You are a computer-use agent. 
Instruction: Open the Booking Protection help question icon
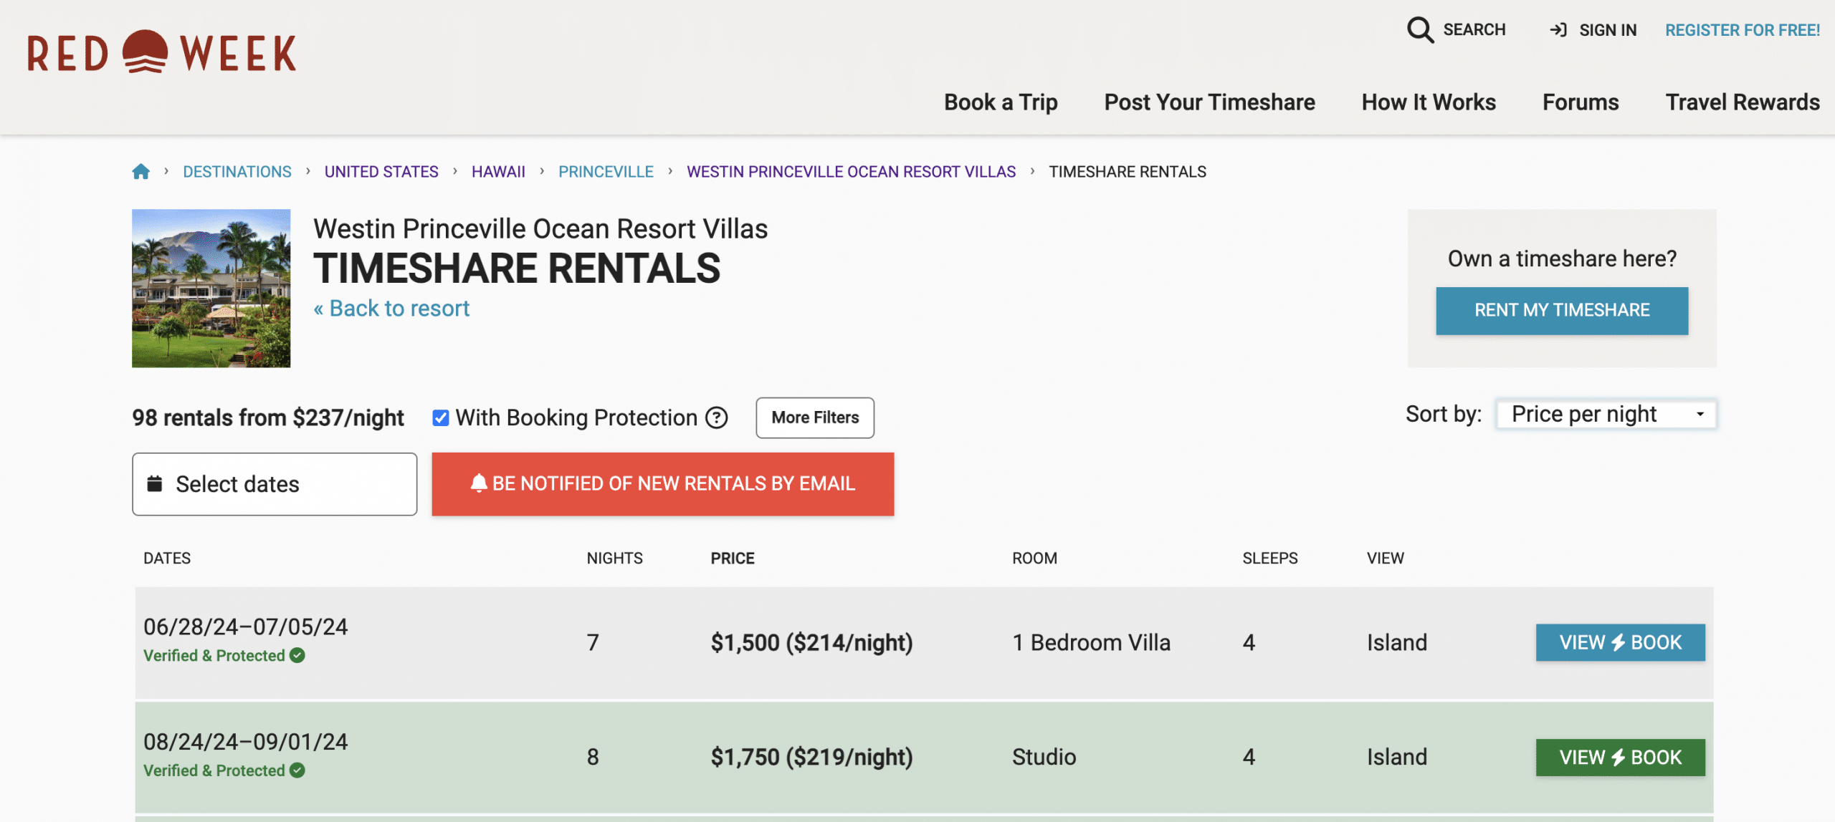point(716,417)
